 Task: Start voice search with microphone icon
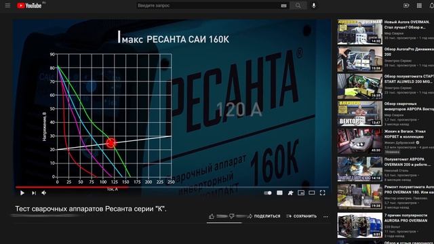pos(314,5)
